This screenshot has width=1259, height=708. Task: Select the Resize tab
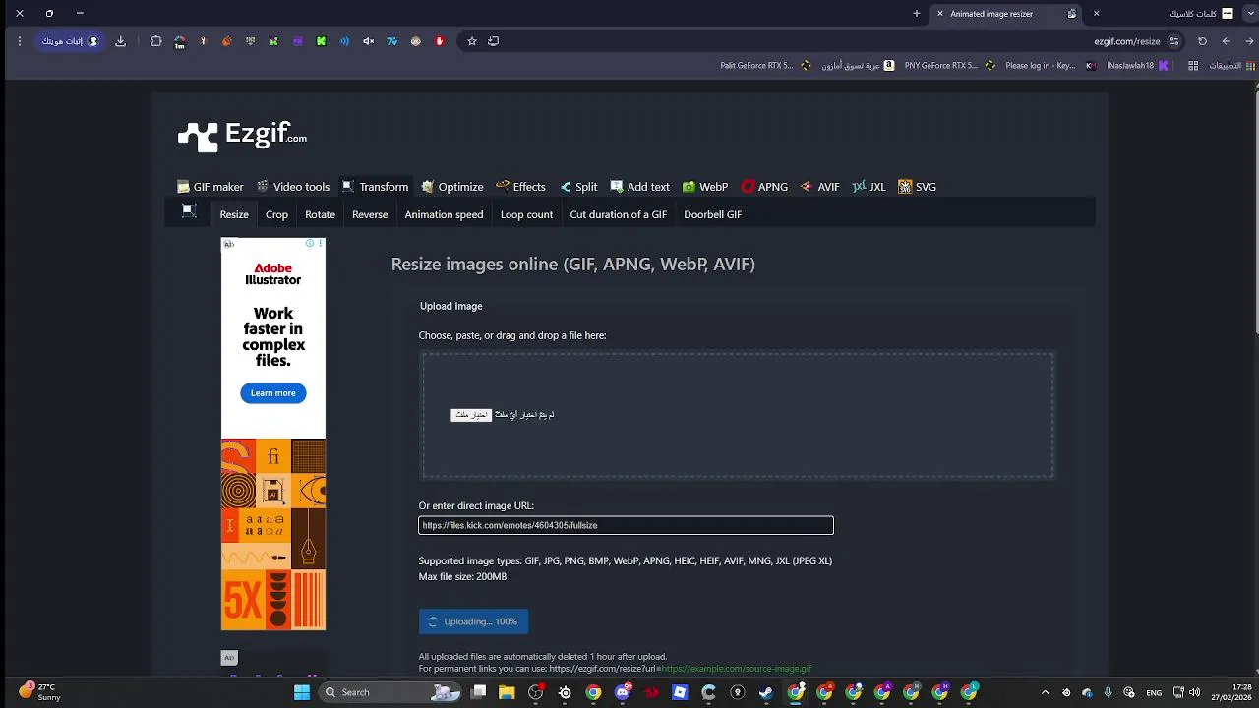coord(234,214)
